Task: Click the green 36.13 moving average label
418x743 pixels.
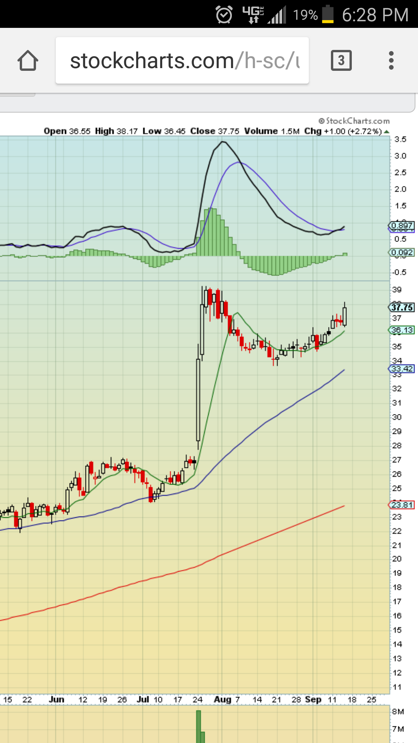Action: click(402, 330)
